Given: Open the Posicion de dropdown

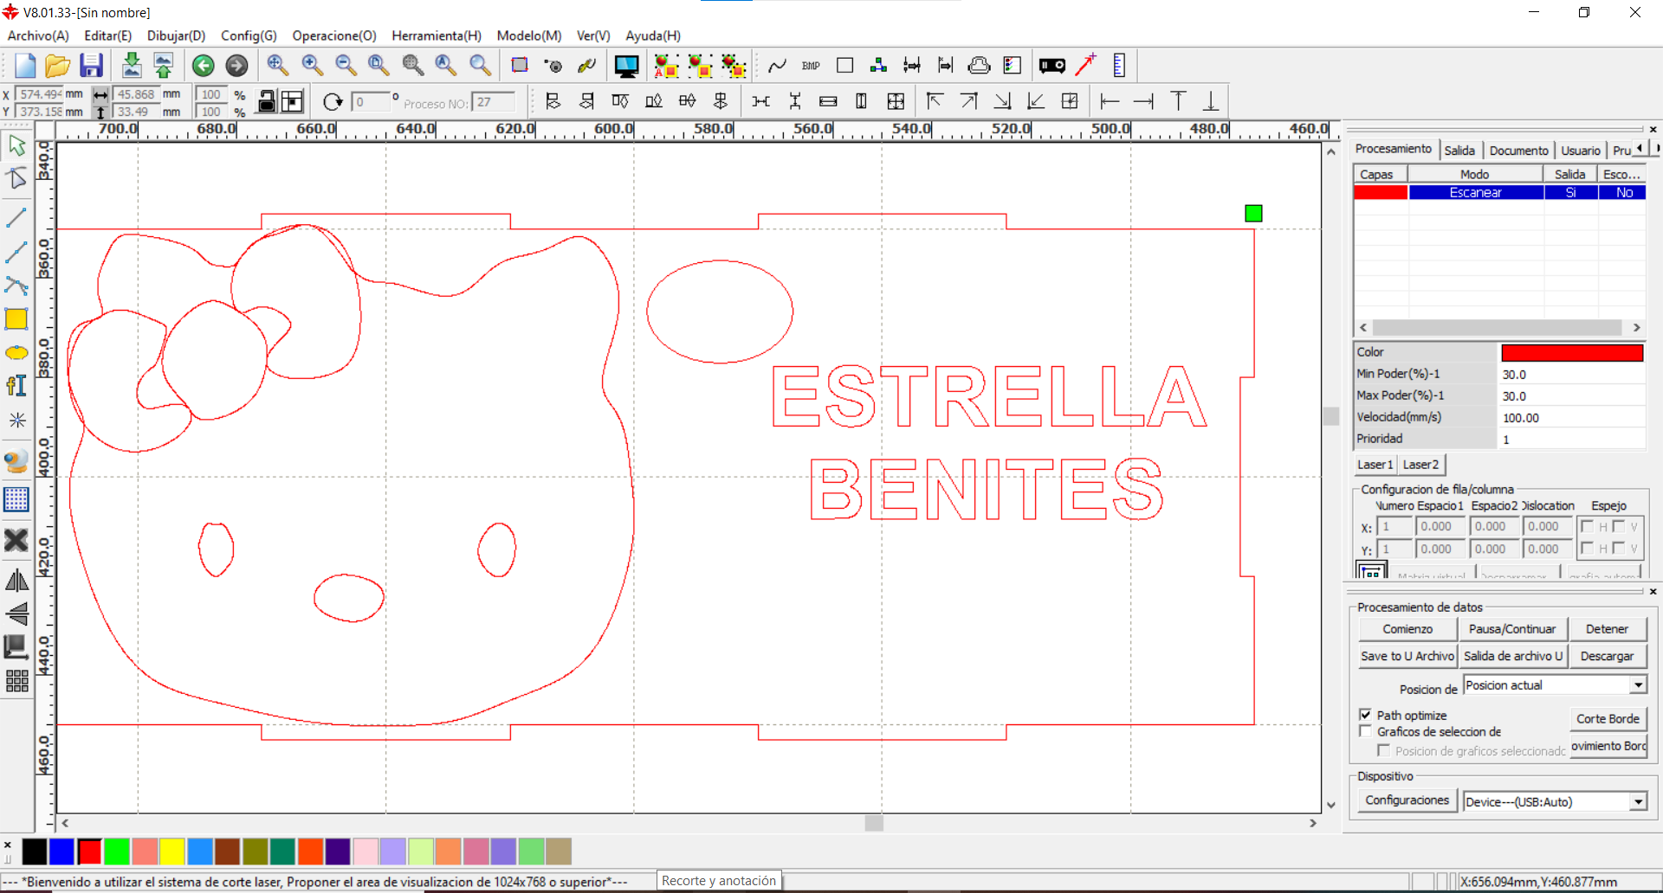Looking at the screenshot, I should click(1638, 685).
